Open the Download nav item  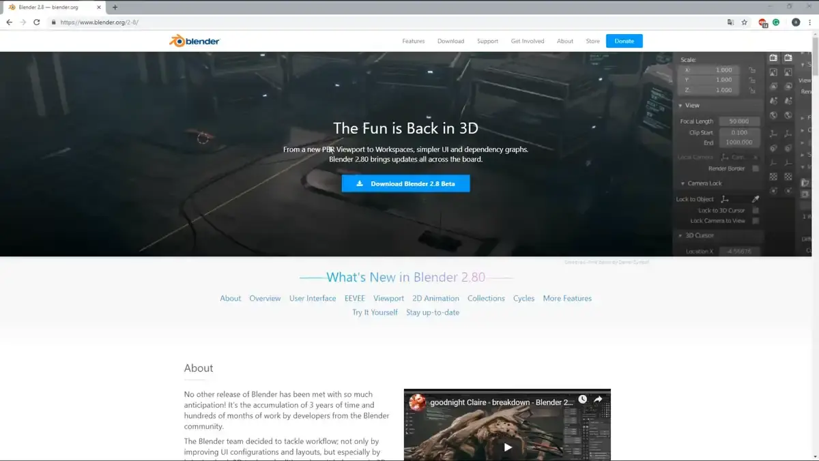451,41
